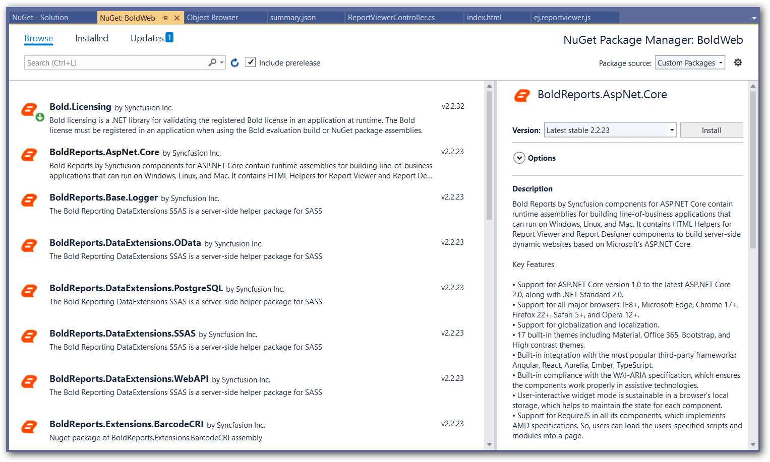
Task: Click the BoldReports.DataExtensions.PostgreSQL package icon
Action: 29,291
